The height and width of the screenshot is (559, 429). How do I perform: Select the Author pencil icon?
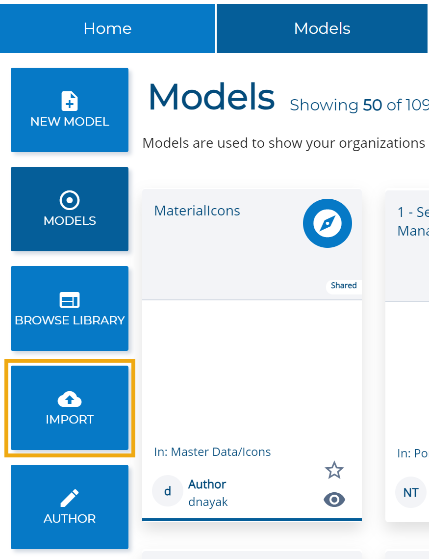click(x=70, y=498)
